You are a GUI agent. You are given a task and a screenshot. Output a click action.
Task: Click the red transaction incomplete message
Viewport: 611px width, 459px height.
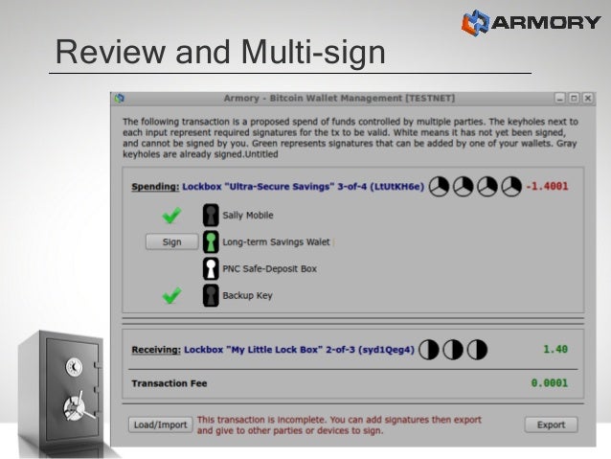click(339, 425)
